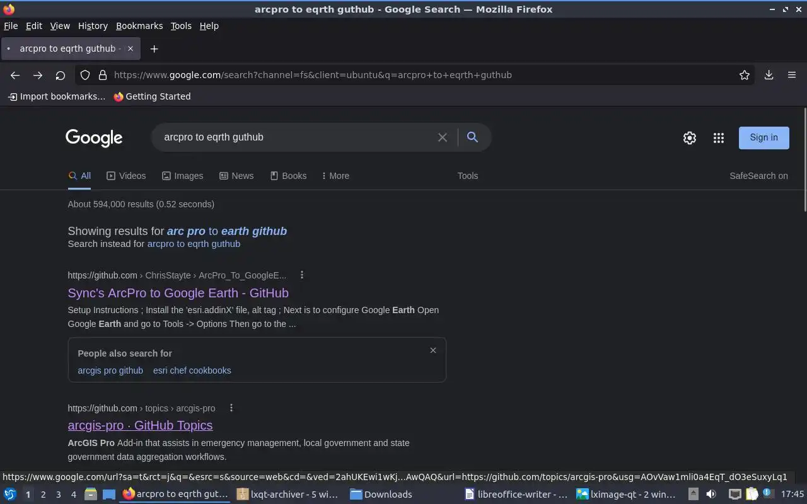
Task: Follow the arc pro to earth github suggestion
Action: tap(227, 231)
